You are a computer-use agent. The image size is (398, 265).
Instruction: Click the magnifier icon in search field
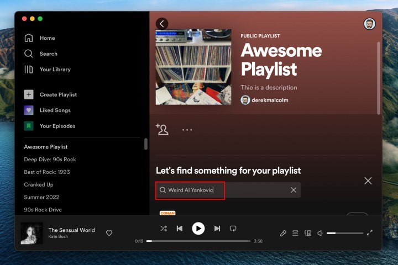163,190
